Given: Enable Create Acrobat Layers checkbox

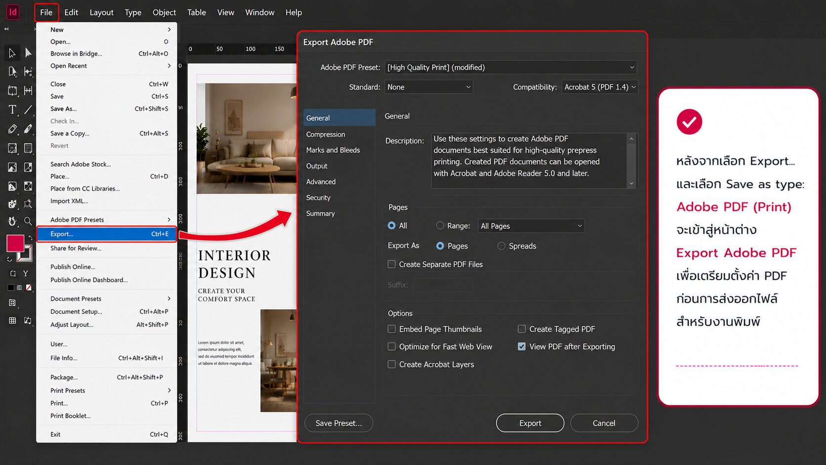Looking at the screenshot, I should tap(392, 365).
